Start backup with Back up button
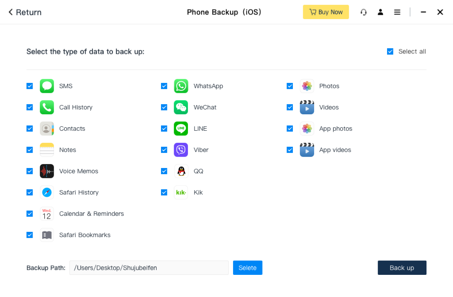The image size is (453, 297). (402, 267)
